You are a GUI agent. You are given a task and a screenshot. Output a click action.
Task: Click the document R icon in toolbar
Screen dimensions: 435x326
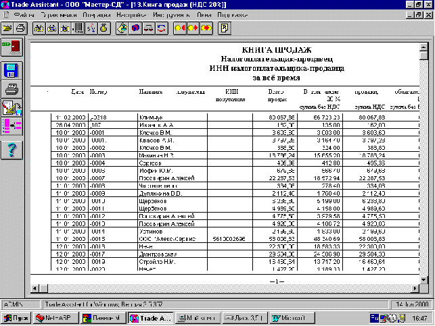tap(225, 28)
